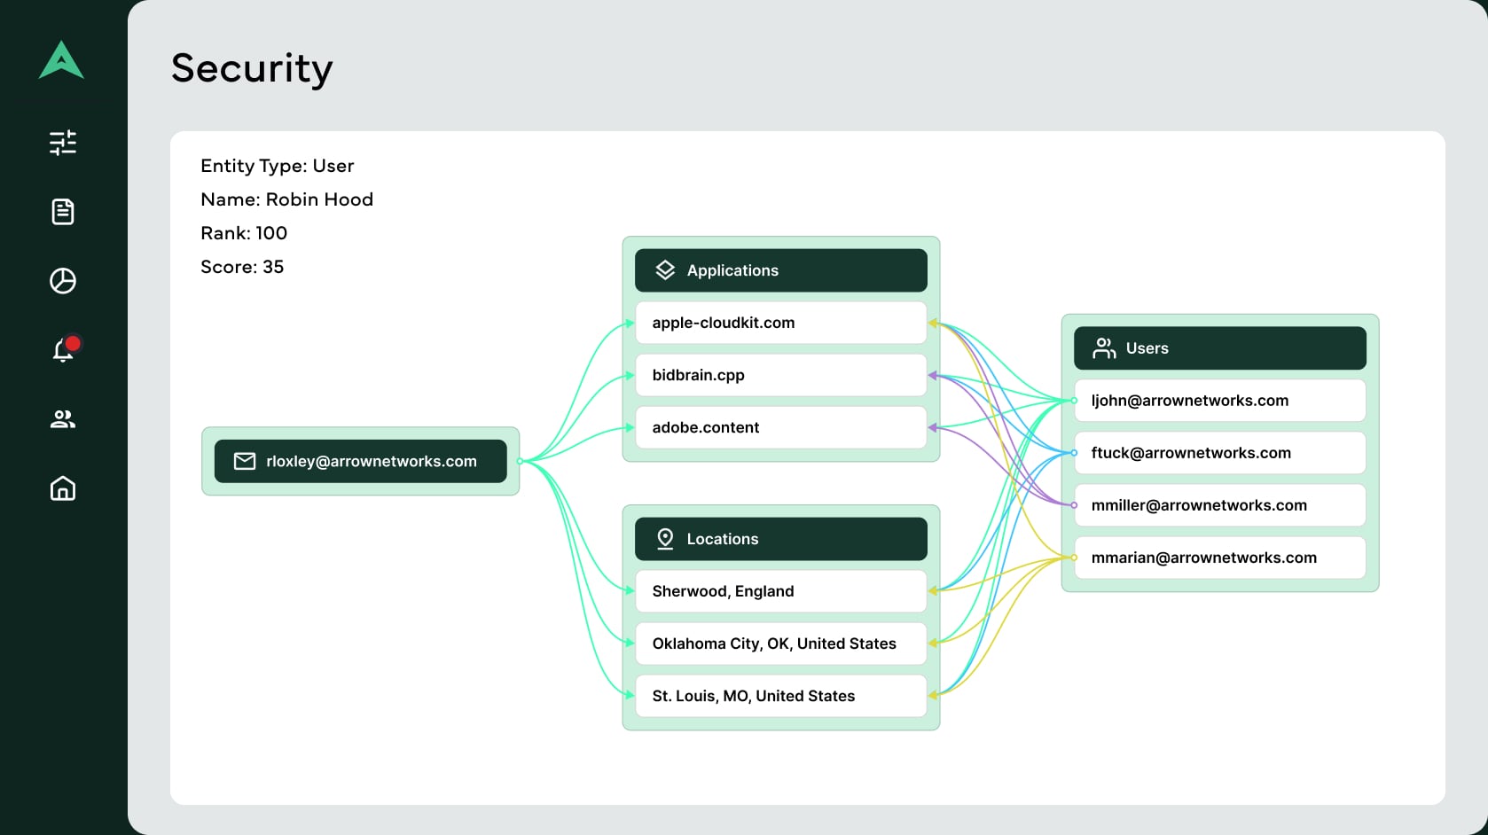Click the apple-cloudkit.com application entry
The width and height of the screenshot is (1488, 835).
click(780, 322)
